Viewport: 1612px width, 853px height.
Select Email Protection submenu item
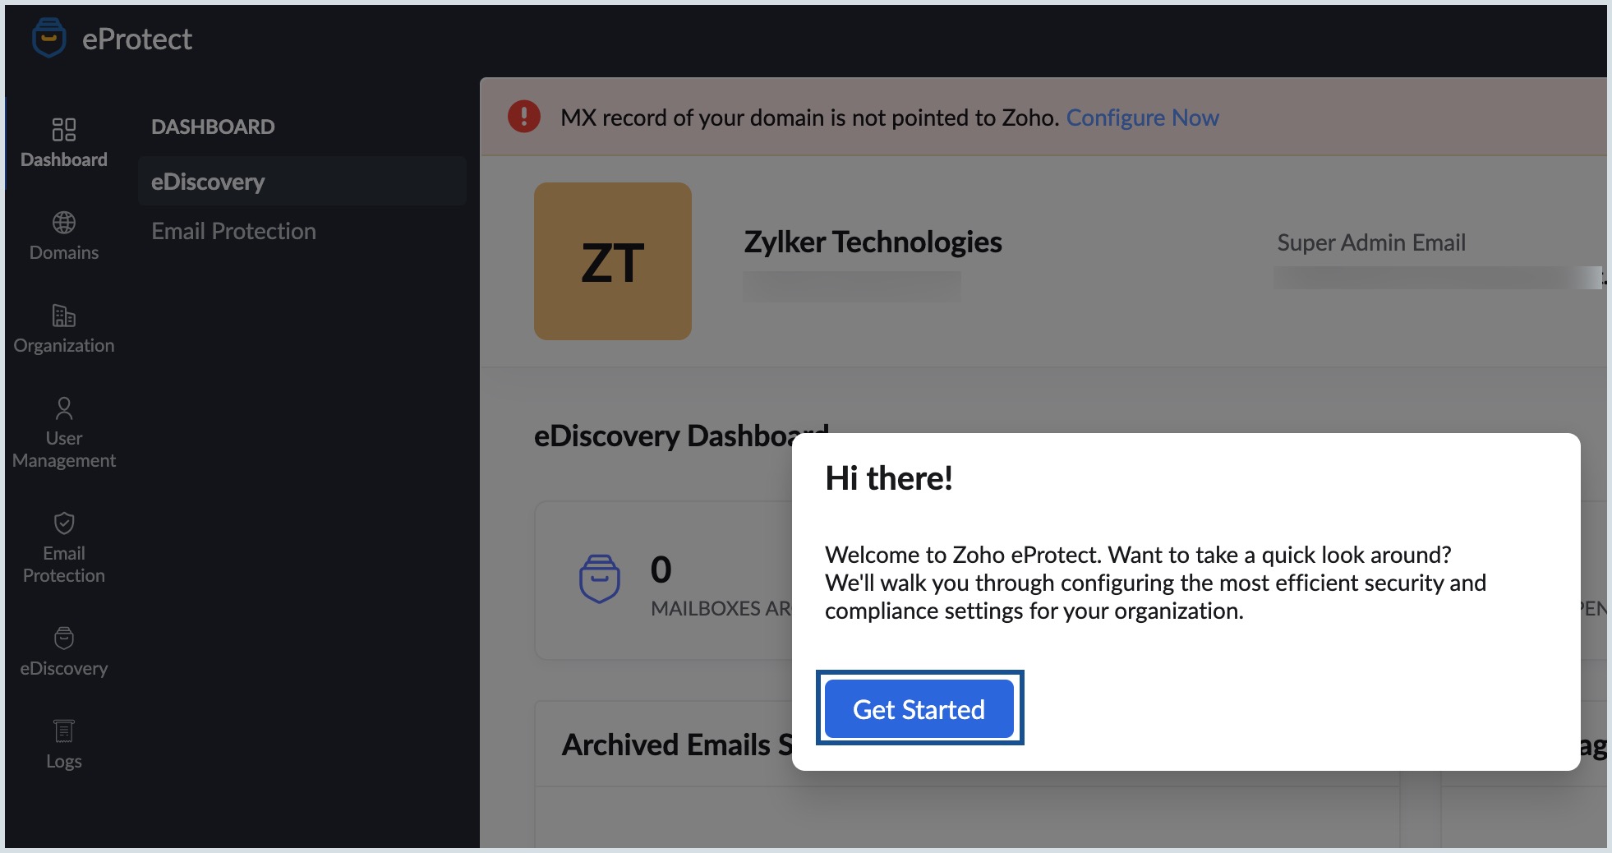[233, 231]
